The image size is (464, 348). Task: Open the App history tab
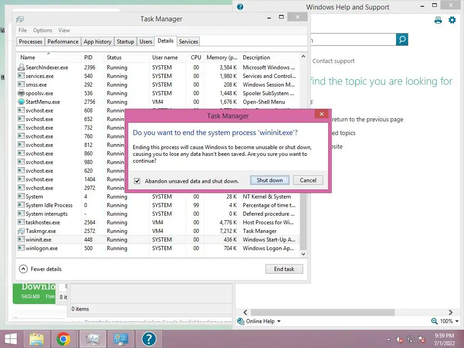(98, 41)
